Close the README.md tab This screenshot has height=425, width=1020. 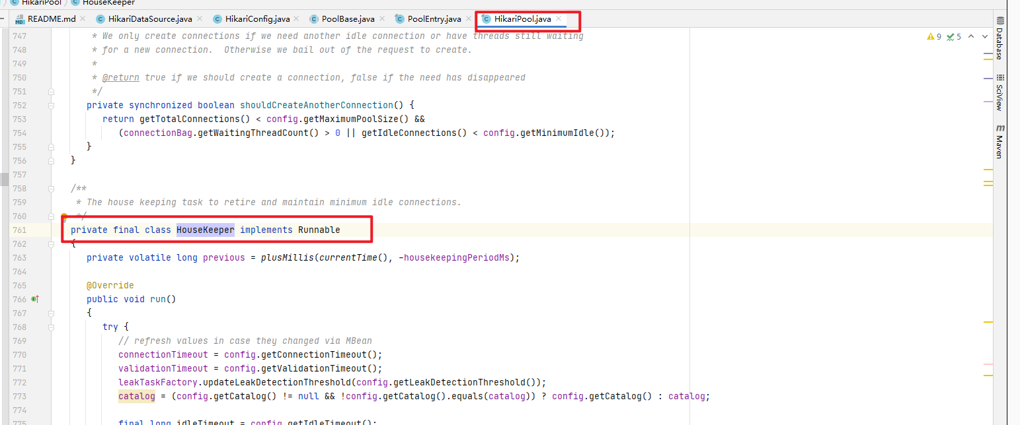pos(83,18)
